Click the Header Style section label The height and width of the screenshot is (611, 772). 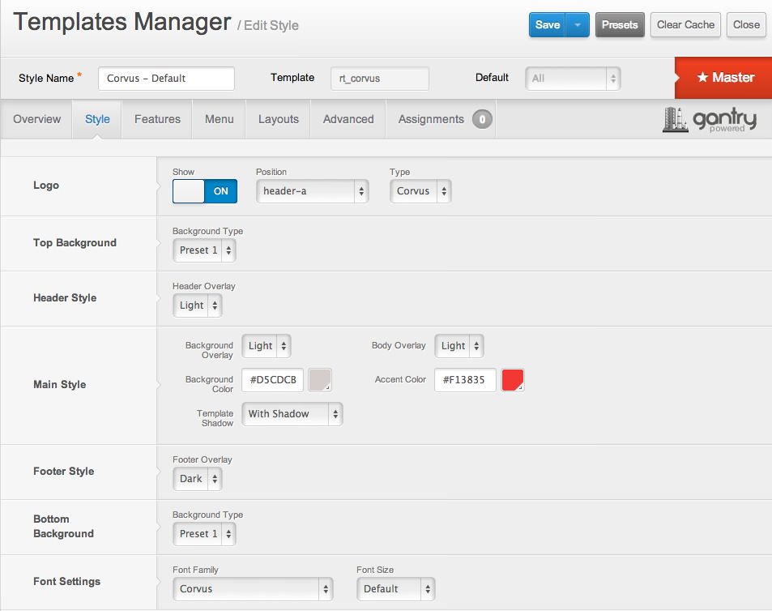point(65,298)
